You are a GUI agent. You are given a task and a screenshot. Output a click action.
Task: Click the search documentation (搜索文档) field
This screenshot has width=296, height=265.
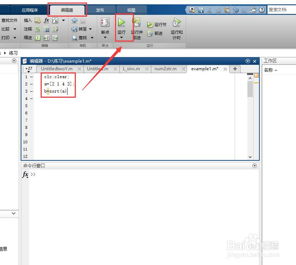tap(281, 10)
